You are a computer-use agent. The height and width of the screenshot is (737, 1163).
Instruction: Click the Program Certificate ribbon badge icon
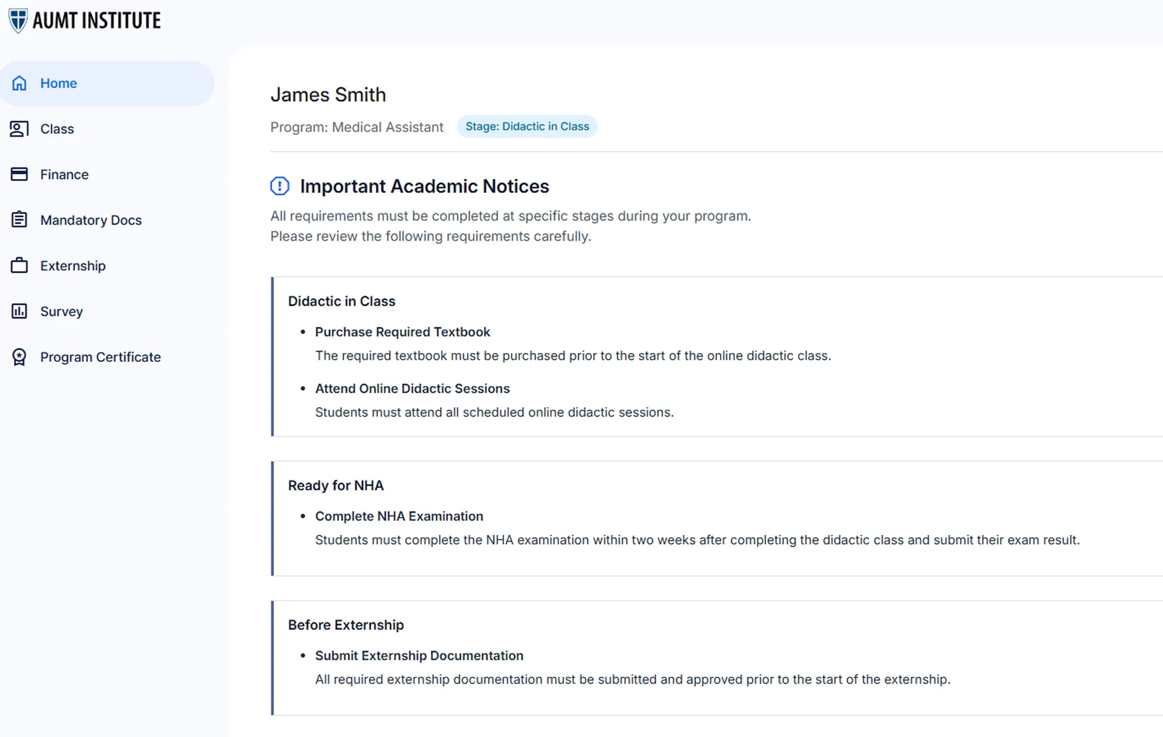pos(19,357)
